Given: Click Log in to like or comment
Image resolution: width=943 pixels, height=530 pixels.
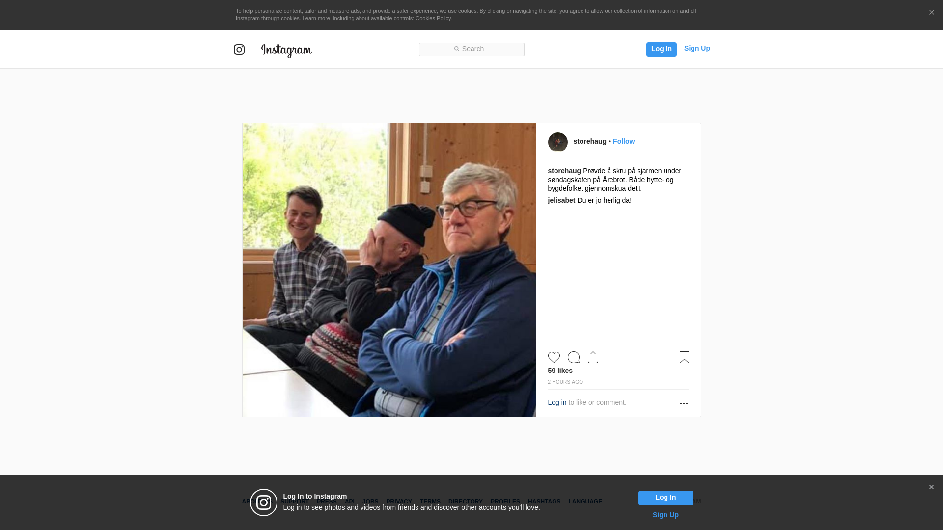Looking at the screenshot, I should tap(557, 402).
